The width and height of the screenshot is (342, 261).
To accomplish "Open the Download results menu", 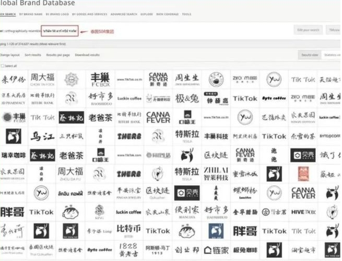I will coord(87,55).
